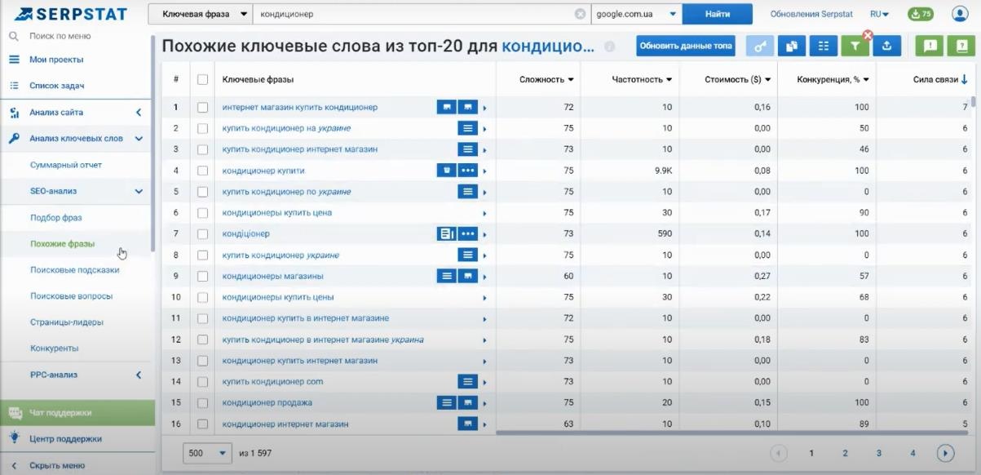Open the RU language dropdown
The image size is (981, 475).
point(879,14)
